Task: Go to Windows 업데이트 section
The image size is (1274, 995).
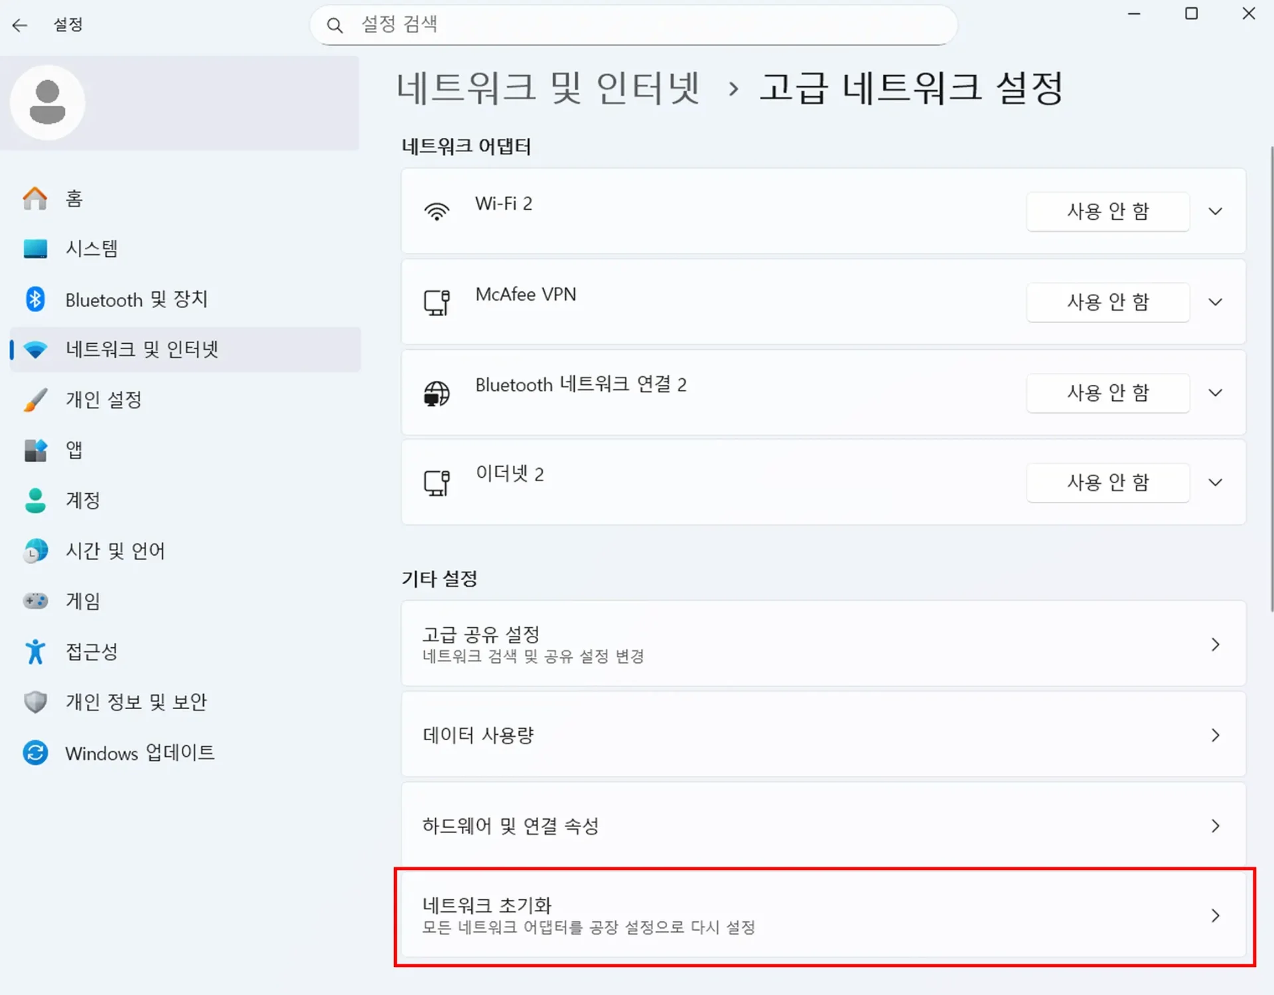Action: coord(139,753)
